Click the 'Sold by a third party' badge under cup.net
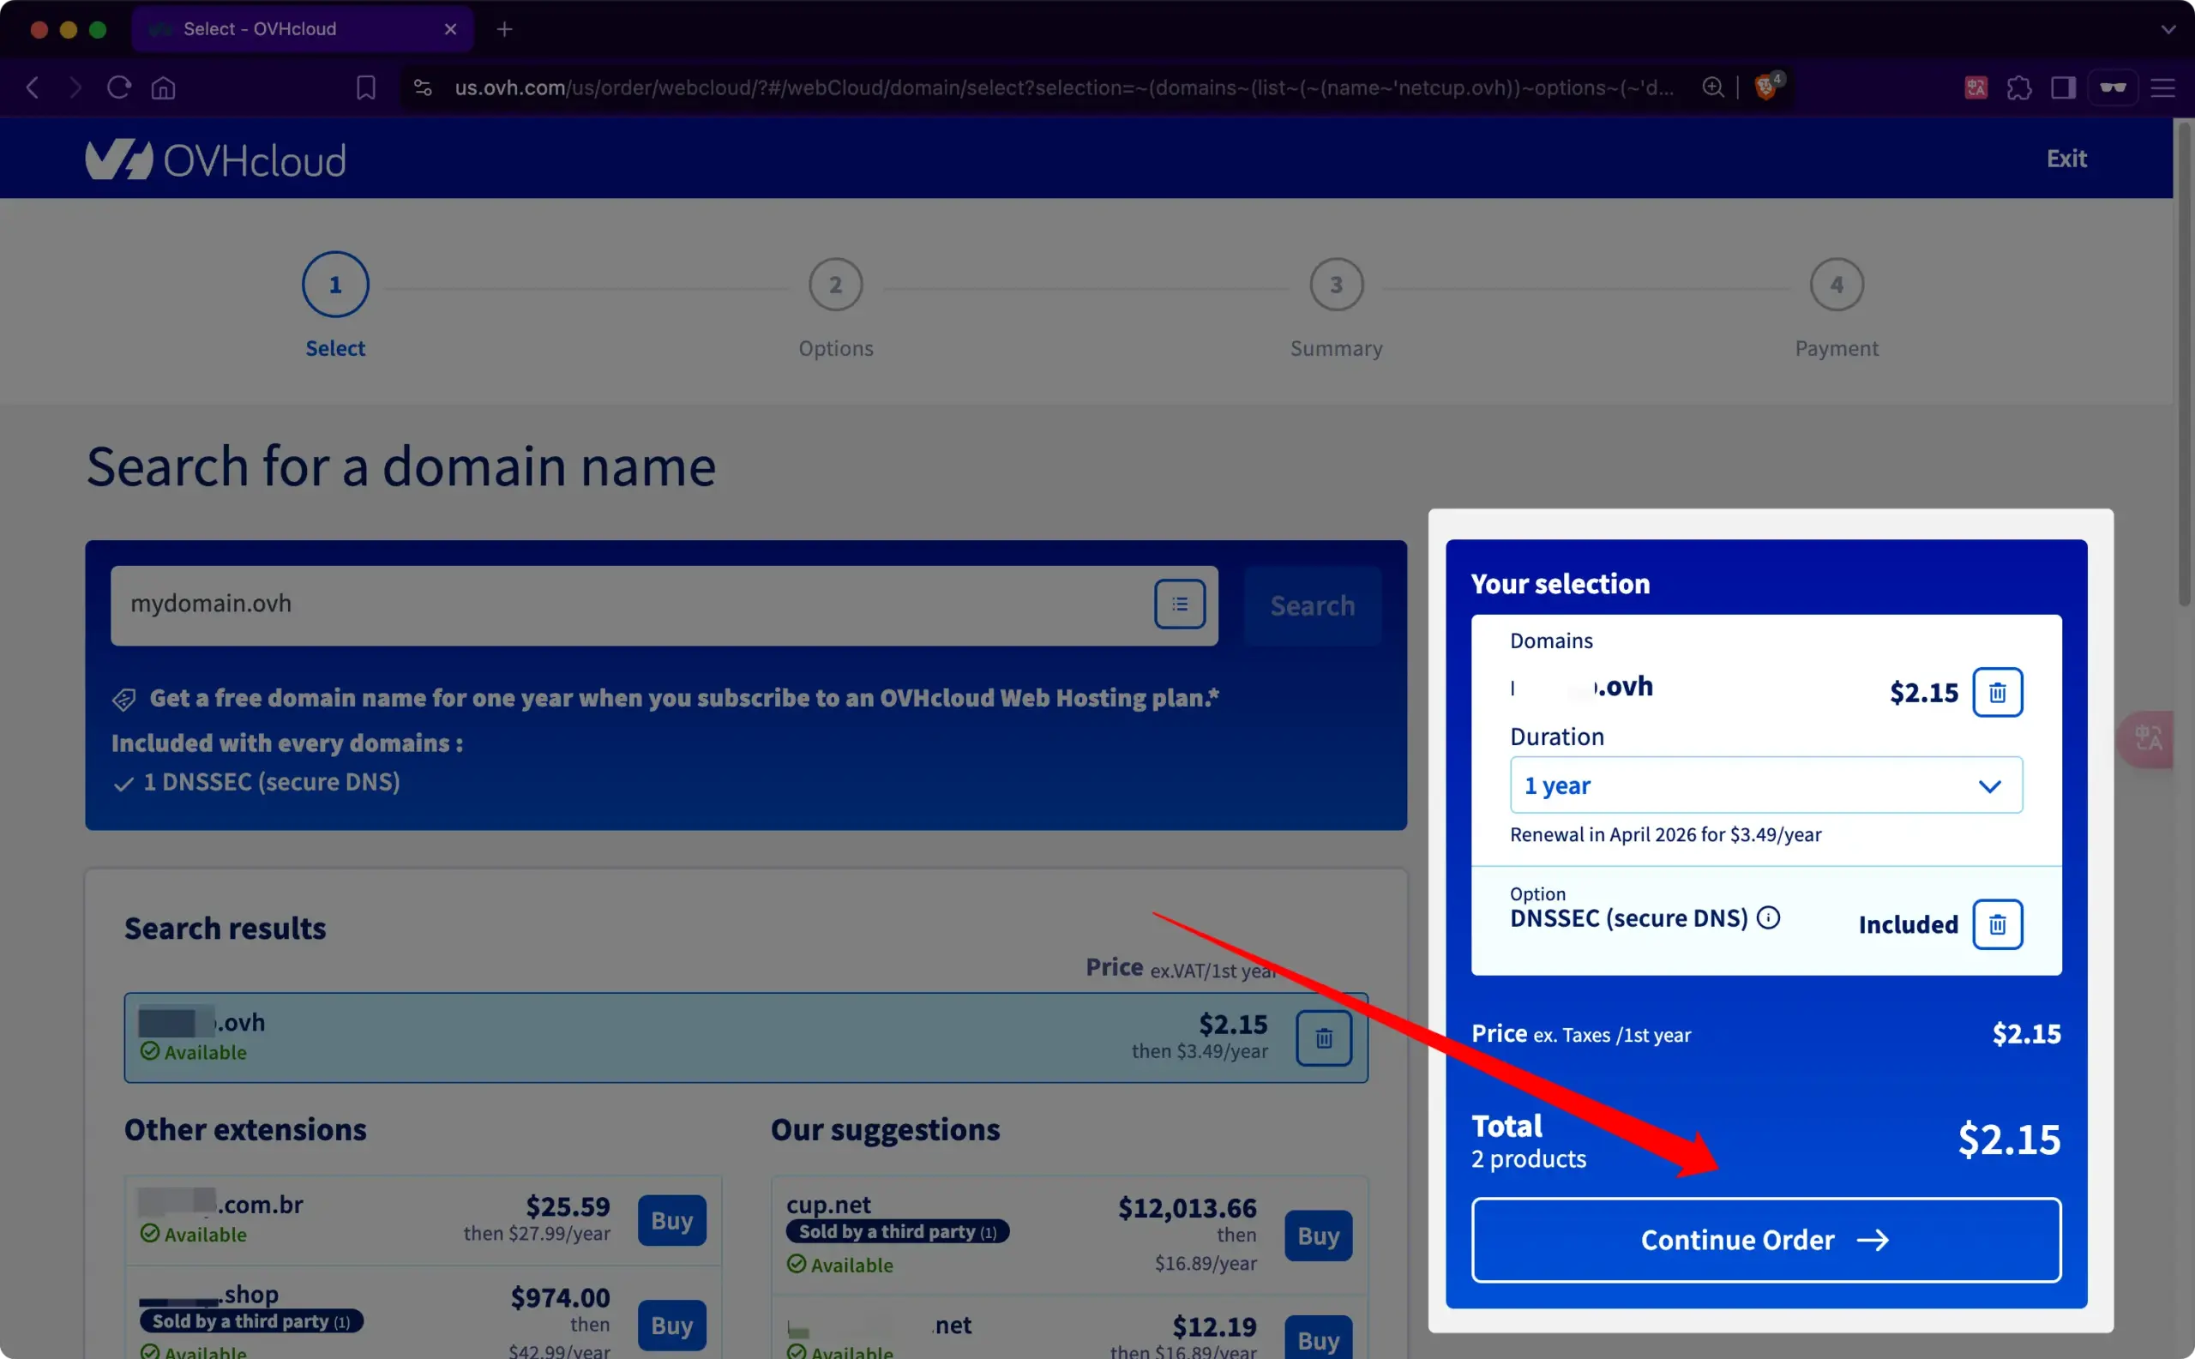The image size is (2195, 1359). (897, 1231)
